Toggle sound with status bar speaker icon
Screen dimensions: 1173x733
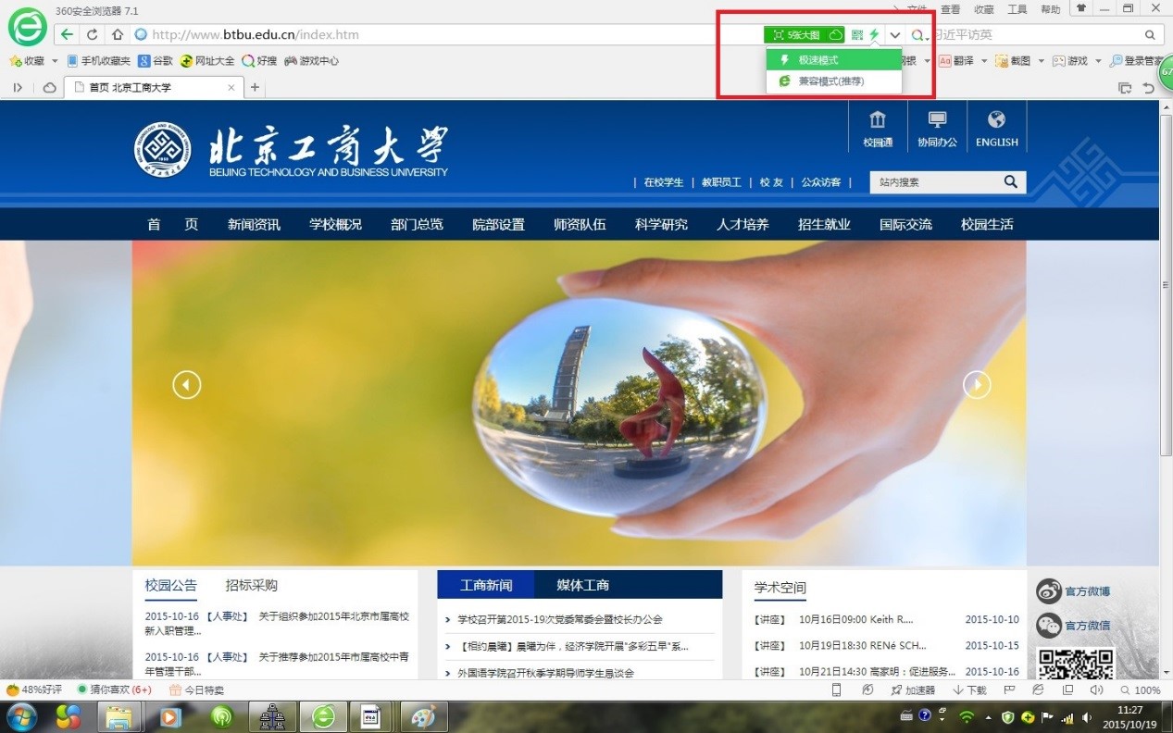1096,690
